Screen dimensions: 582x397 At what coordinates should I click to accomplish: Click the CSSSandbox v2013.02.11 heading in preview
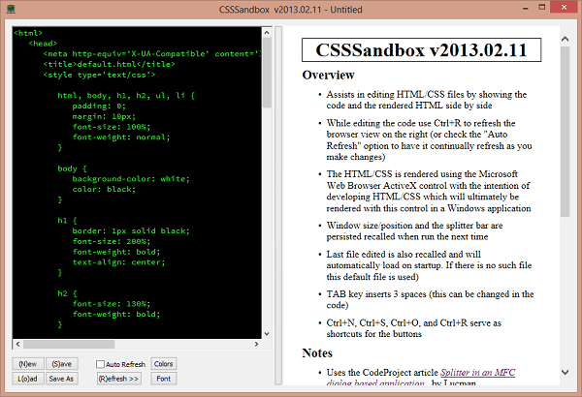[x=421, y=50]
